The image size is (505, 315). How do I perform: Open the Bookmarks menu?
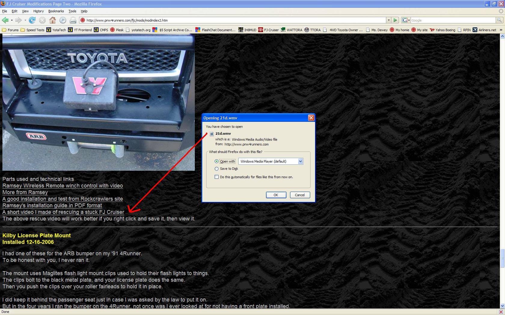pyautogui.click(x=56, y=11)
